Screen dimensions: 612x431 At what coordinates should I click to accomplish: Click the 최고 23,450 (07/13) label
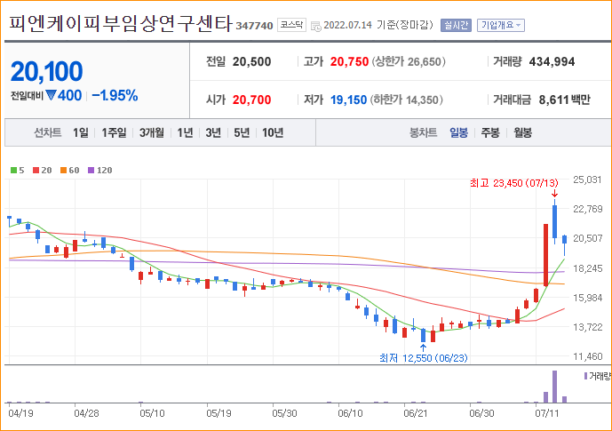(514, 183)
